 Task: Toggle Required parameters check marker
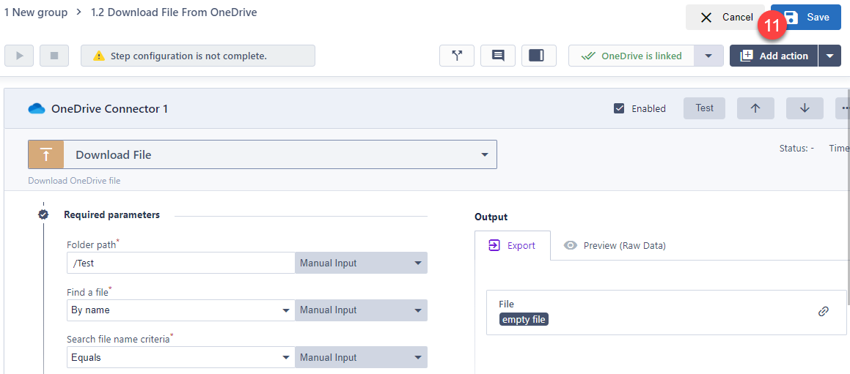pos(43,214)
